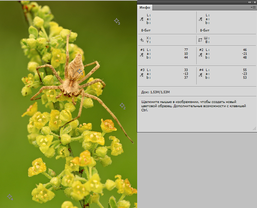257x208 pixels.
Task: Click the document size status text
Action: point(155,92)
